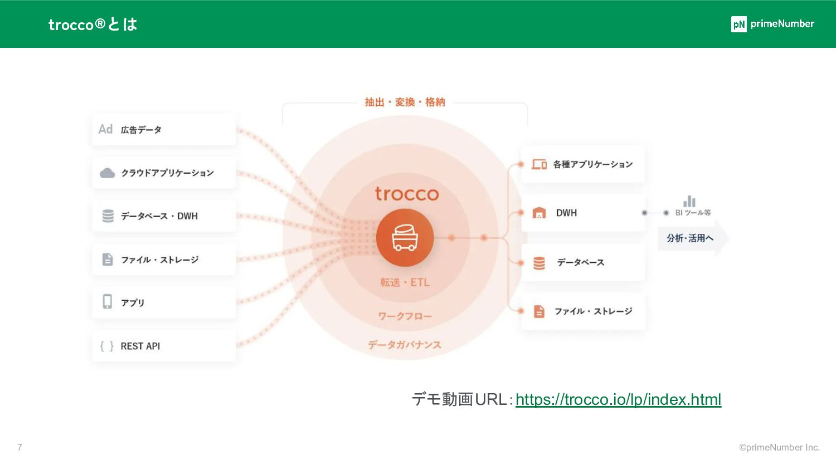836x470 pixels.
Task: Click the データガバナンス label
Action: pyautogui.click(x=405, y=345)
